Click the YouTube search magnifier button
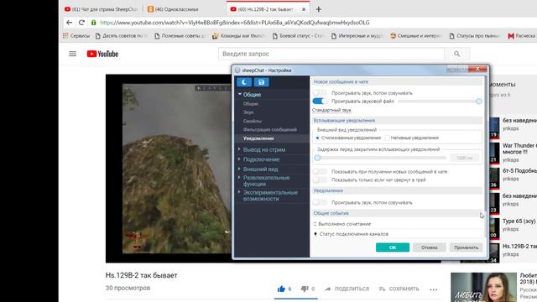 456,54
